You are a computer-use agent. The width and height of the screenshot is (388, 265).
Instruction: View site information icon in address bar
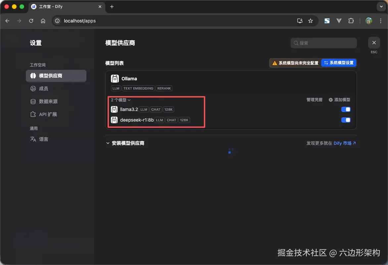pyautogui.click(x=57, y=21)
